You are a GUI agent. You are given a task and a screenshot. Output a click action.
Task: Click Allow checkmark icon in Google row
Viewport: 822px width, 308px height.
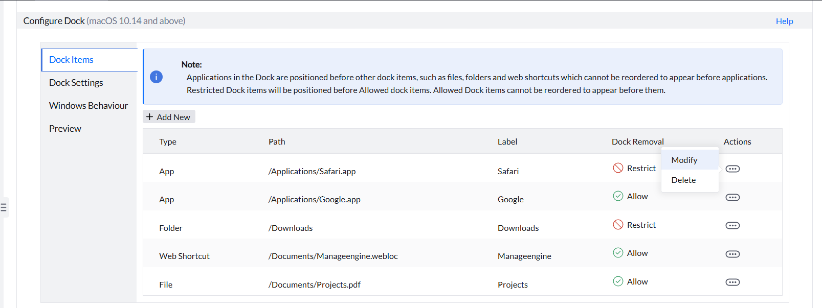[x=618, y=196]
